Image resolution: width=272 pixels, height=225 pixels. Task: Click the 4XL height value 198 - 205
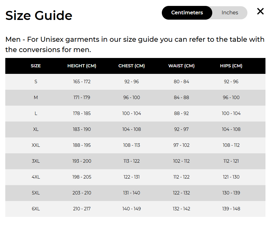(82, 177)
